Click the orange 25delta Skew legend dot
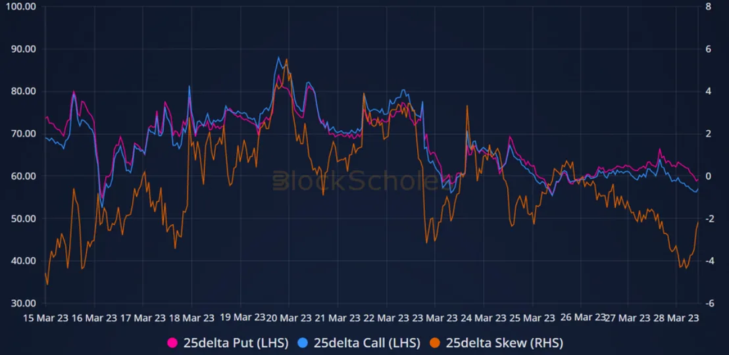This screenshot has width=729, height=355. click(435, 343)
